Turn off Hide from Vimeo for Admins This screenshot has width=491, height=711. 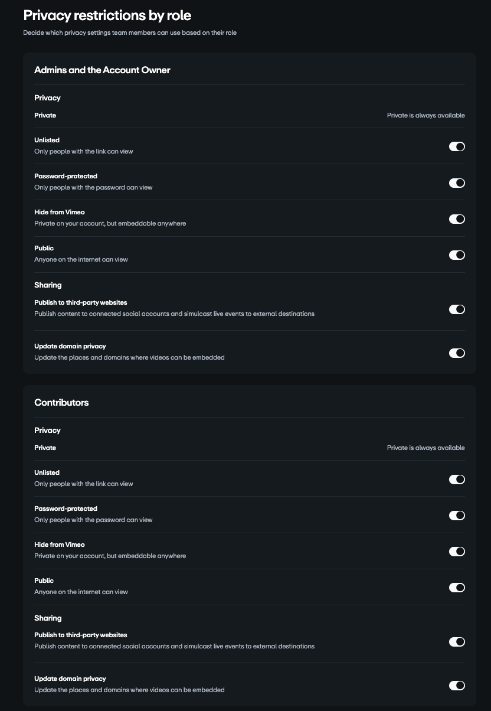[457, 219]
